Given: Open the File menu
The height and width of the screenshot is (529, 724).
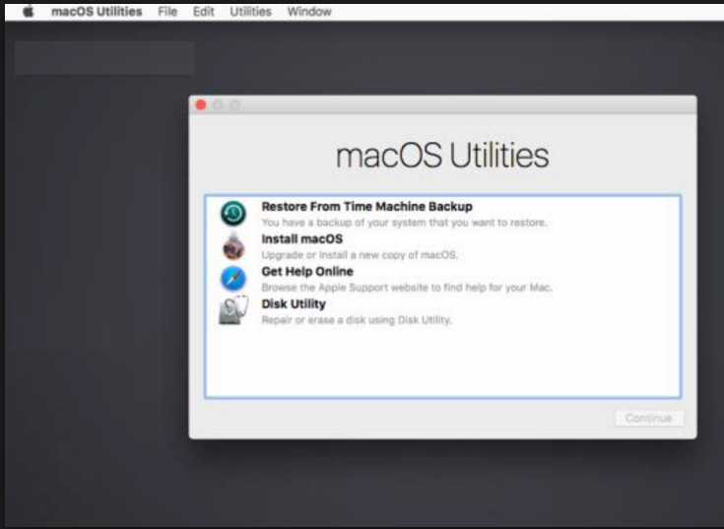Looking at the screenshot, I should 167,12.
